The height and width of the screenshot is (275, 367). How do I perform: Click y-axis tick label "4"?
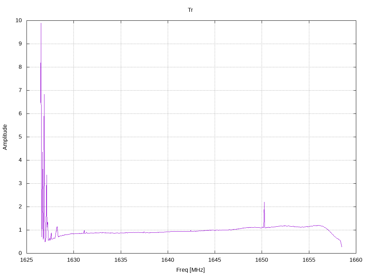(20, 160)
